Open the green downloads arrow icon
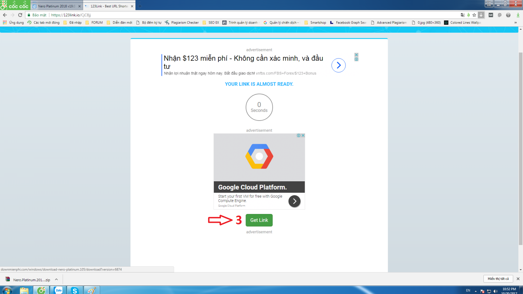The width and height of the screenshot is (523, 294). (x=518, y=15)
